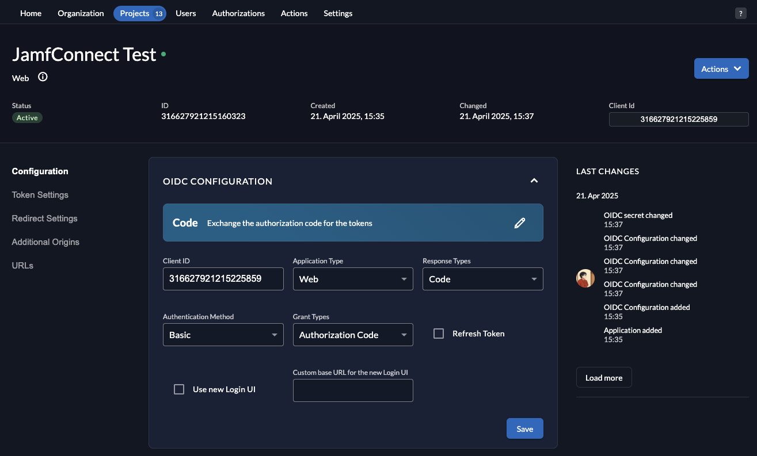
Task: Open the Response Types dropdown
Action: 483,279
